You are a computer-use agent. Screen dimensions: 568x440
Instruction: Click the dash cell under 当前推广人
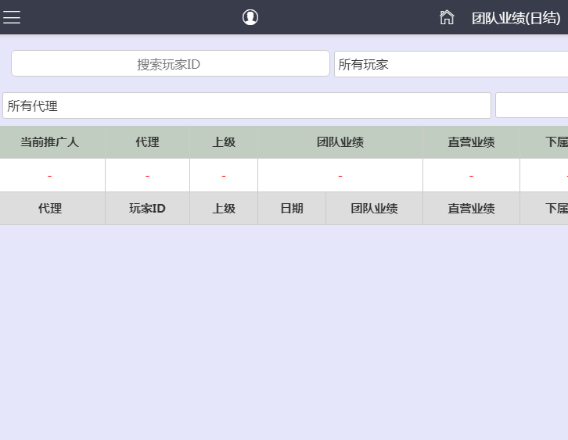pos(49,176)
